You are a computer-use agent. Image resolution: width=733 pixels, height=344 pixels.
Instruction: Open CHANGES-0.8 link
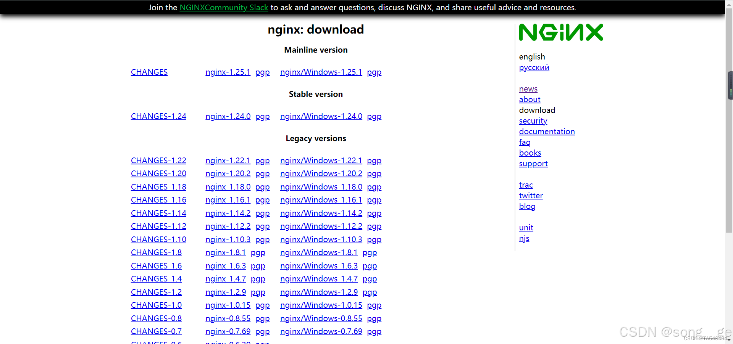click(156, 318)
